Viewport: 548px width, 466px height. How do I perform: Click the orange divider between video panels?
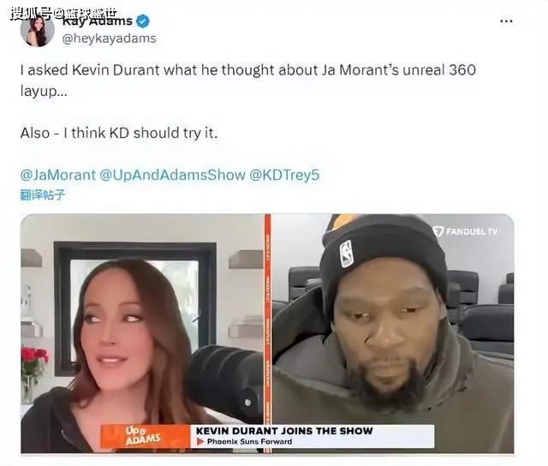point(268,333)
